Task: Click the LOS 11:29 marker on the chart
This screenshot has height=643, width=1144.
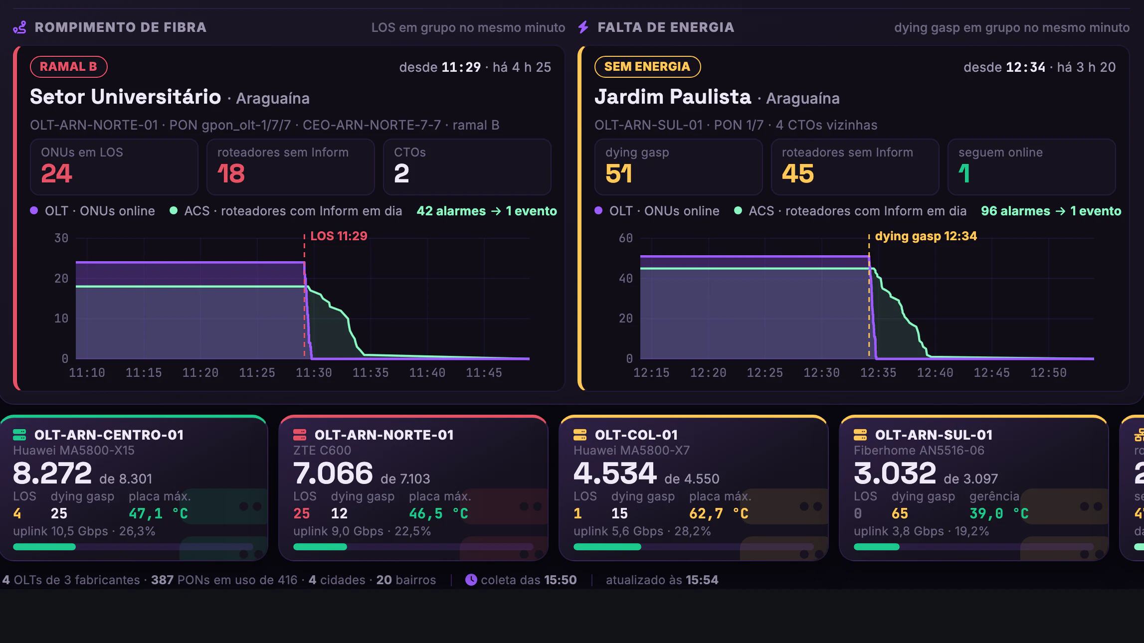Action: 339,236
